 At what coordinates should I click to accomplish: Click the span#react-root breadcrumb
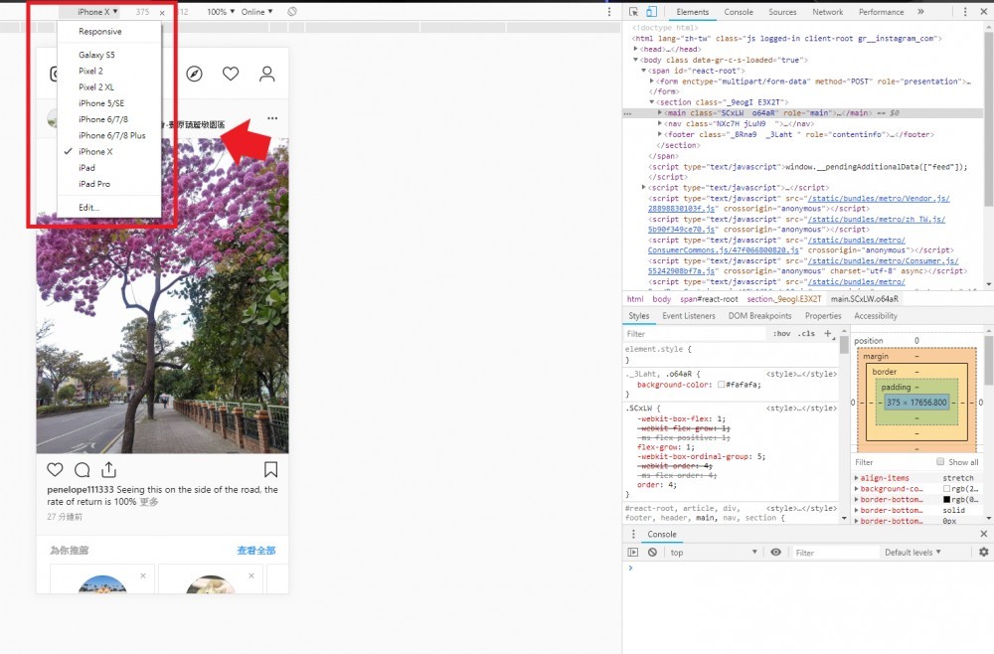[709, 298]
